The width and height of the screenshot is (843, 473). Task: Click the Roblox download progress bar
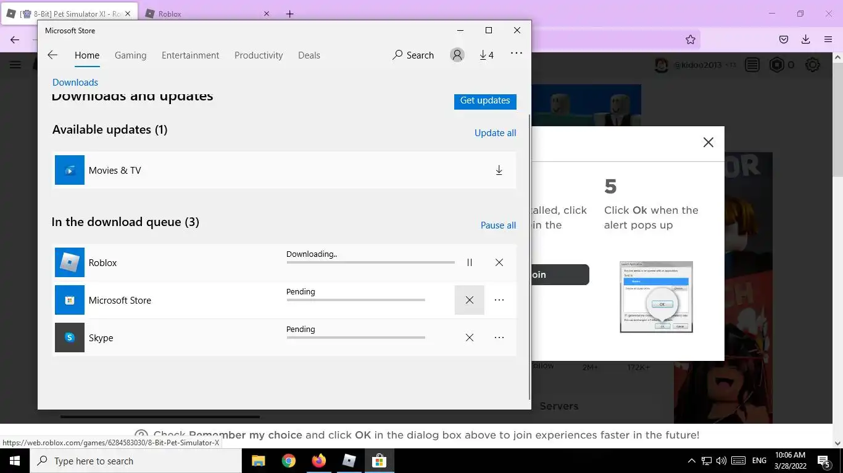click(x=370, y=262)
